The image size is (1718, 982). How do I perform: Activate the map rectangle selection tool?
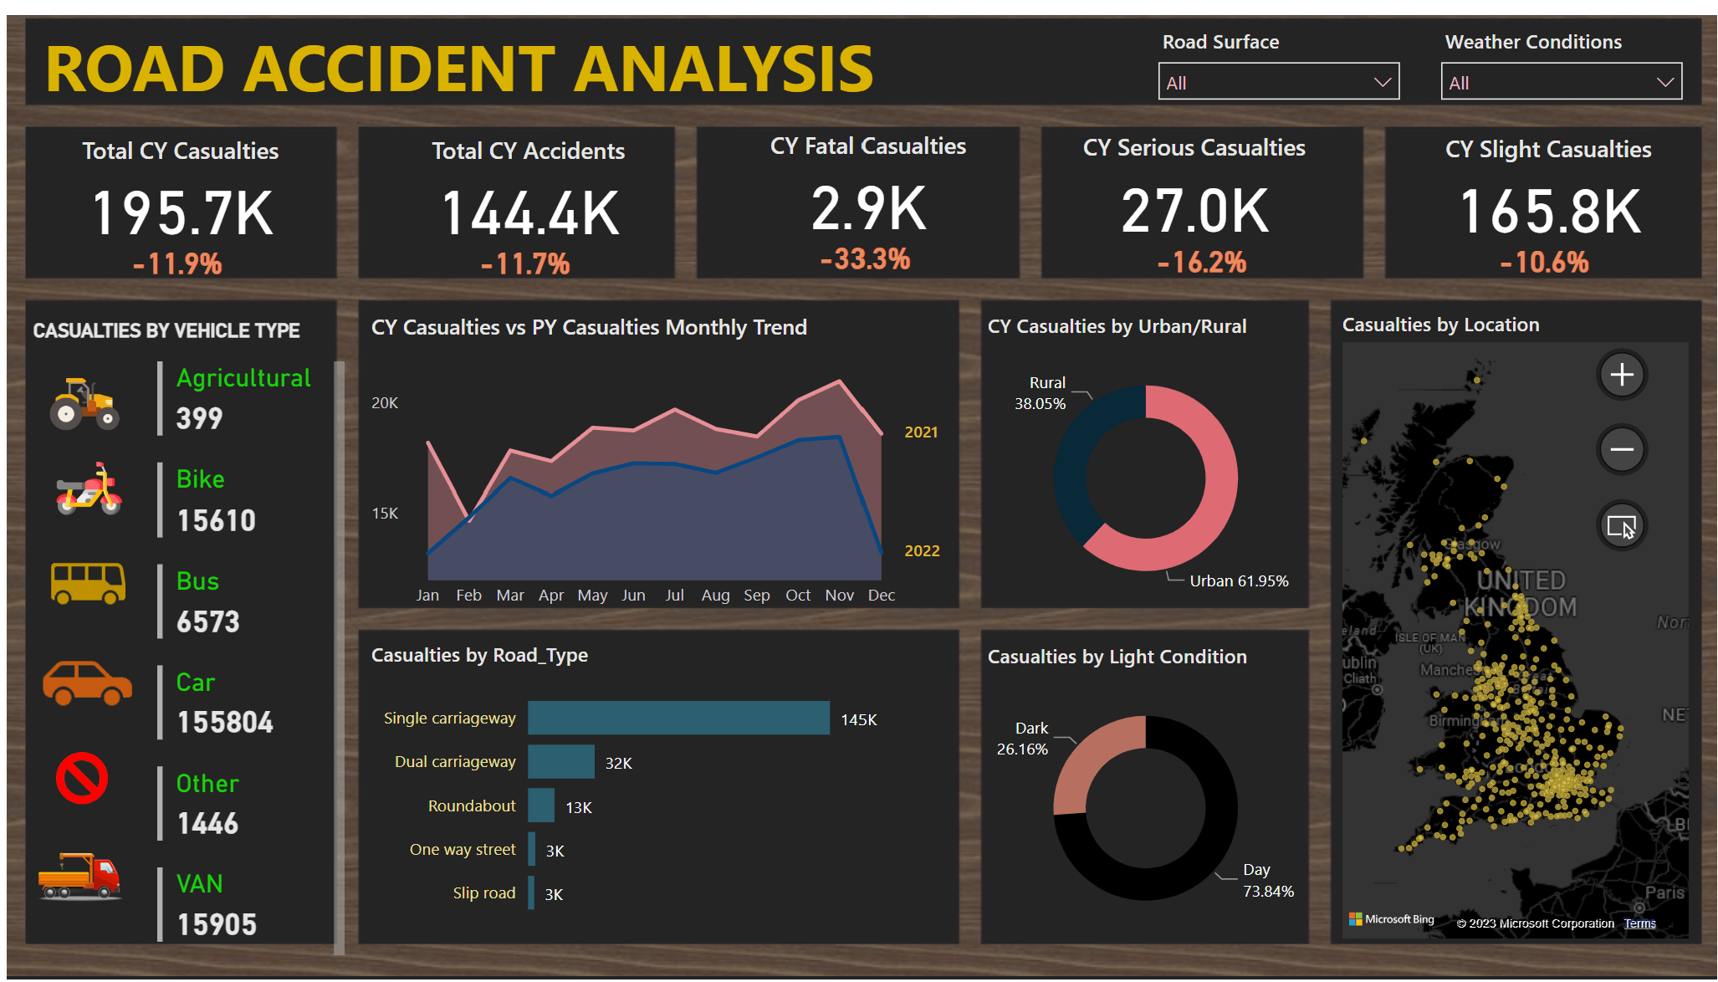pyautogui.click(x=1621, y=524)
